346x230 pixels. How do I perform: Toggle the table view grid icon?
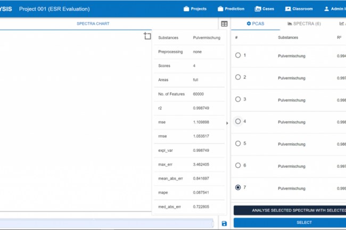pos(225,24)
